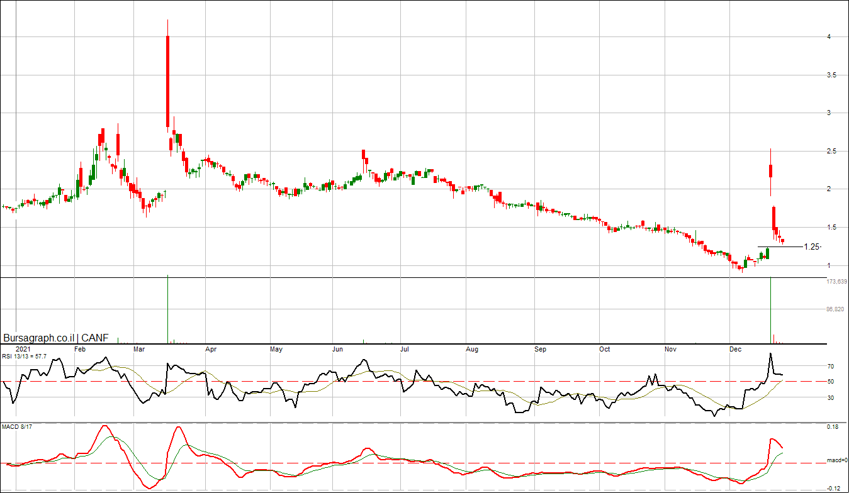
Task: Click the MACD 8/17 indicator label
Action: click(18, 428)
